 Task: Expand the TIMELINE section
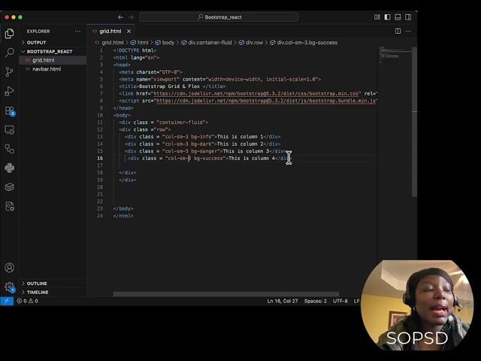tap(37, 292)
